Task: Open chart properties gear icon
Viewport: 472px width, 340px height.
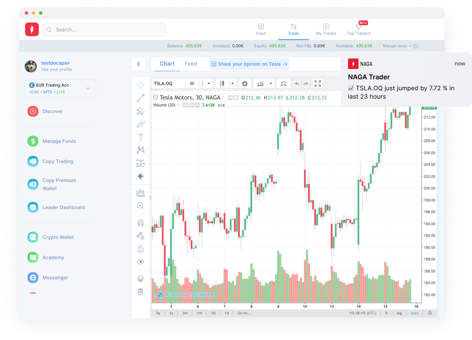Action: 245,84
